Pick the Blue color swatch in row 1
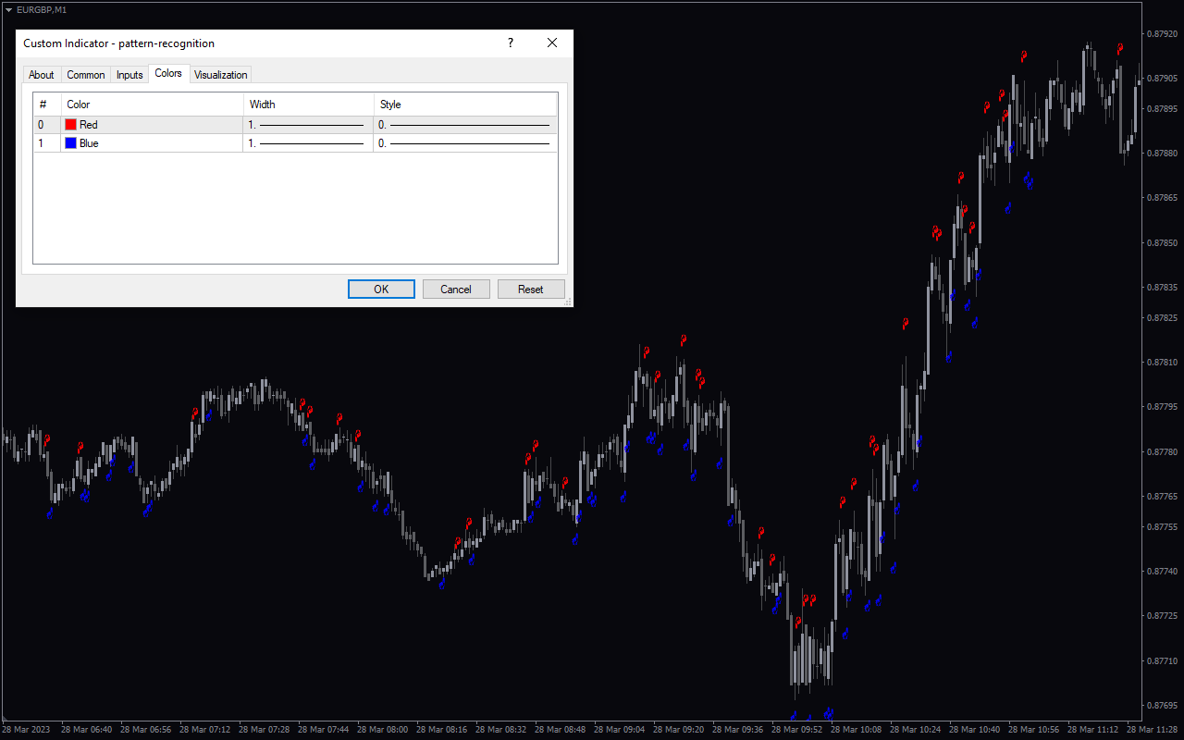 [71, 143]
